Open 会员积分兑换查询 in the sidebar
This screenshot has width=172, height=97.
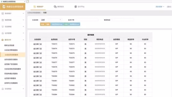coord(11,83)
